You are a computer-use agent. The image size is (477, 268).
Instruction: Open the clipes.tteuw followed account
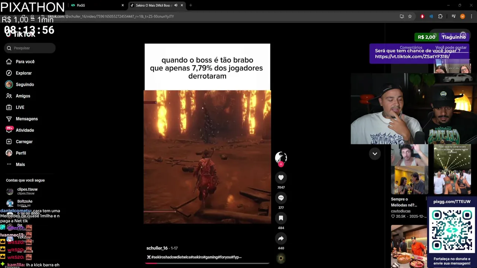point(27,191)
